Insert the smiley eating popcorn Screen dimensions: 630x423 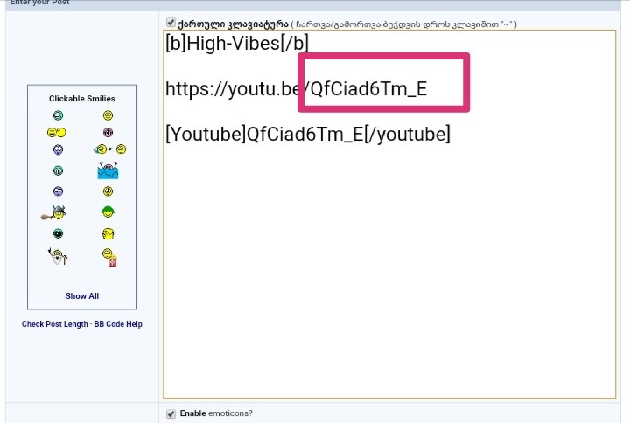click(109, 257)
